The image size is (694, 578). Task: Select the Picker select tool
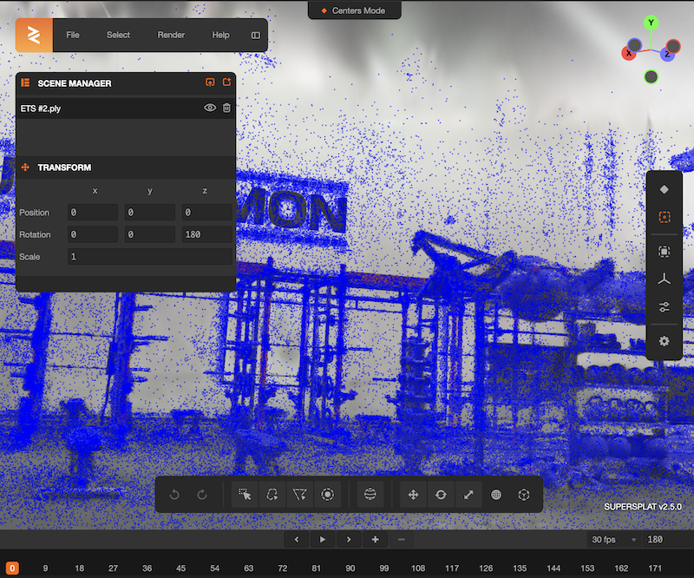(245, 495)
